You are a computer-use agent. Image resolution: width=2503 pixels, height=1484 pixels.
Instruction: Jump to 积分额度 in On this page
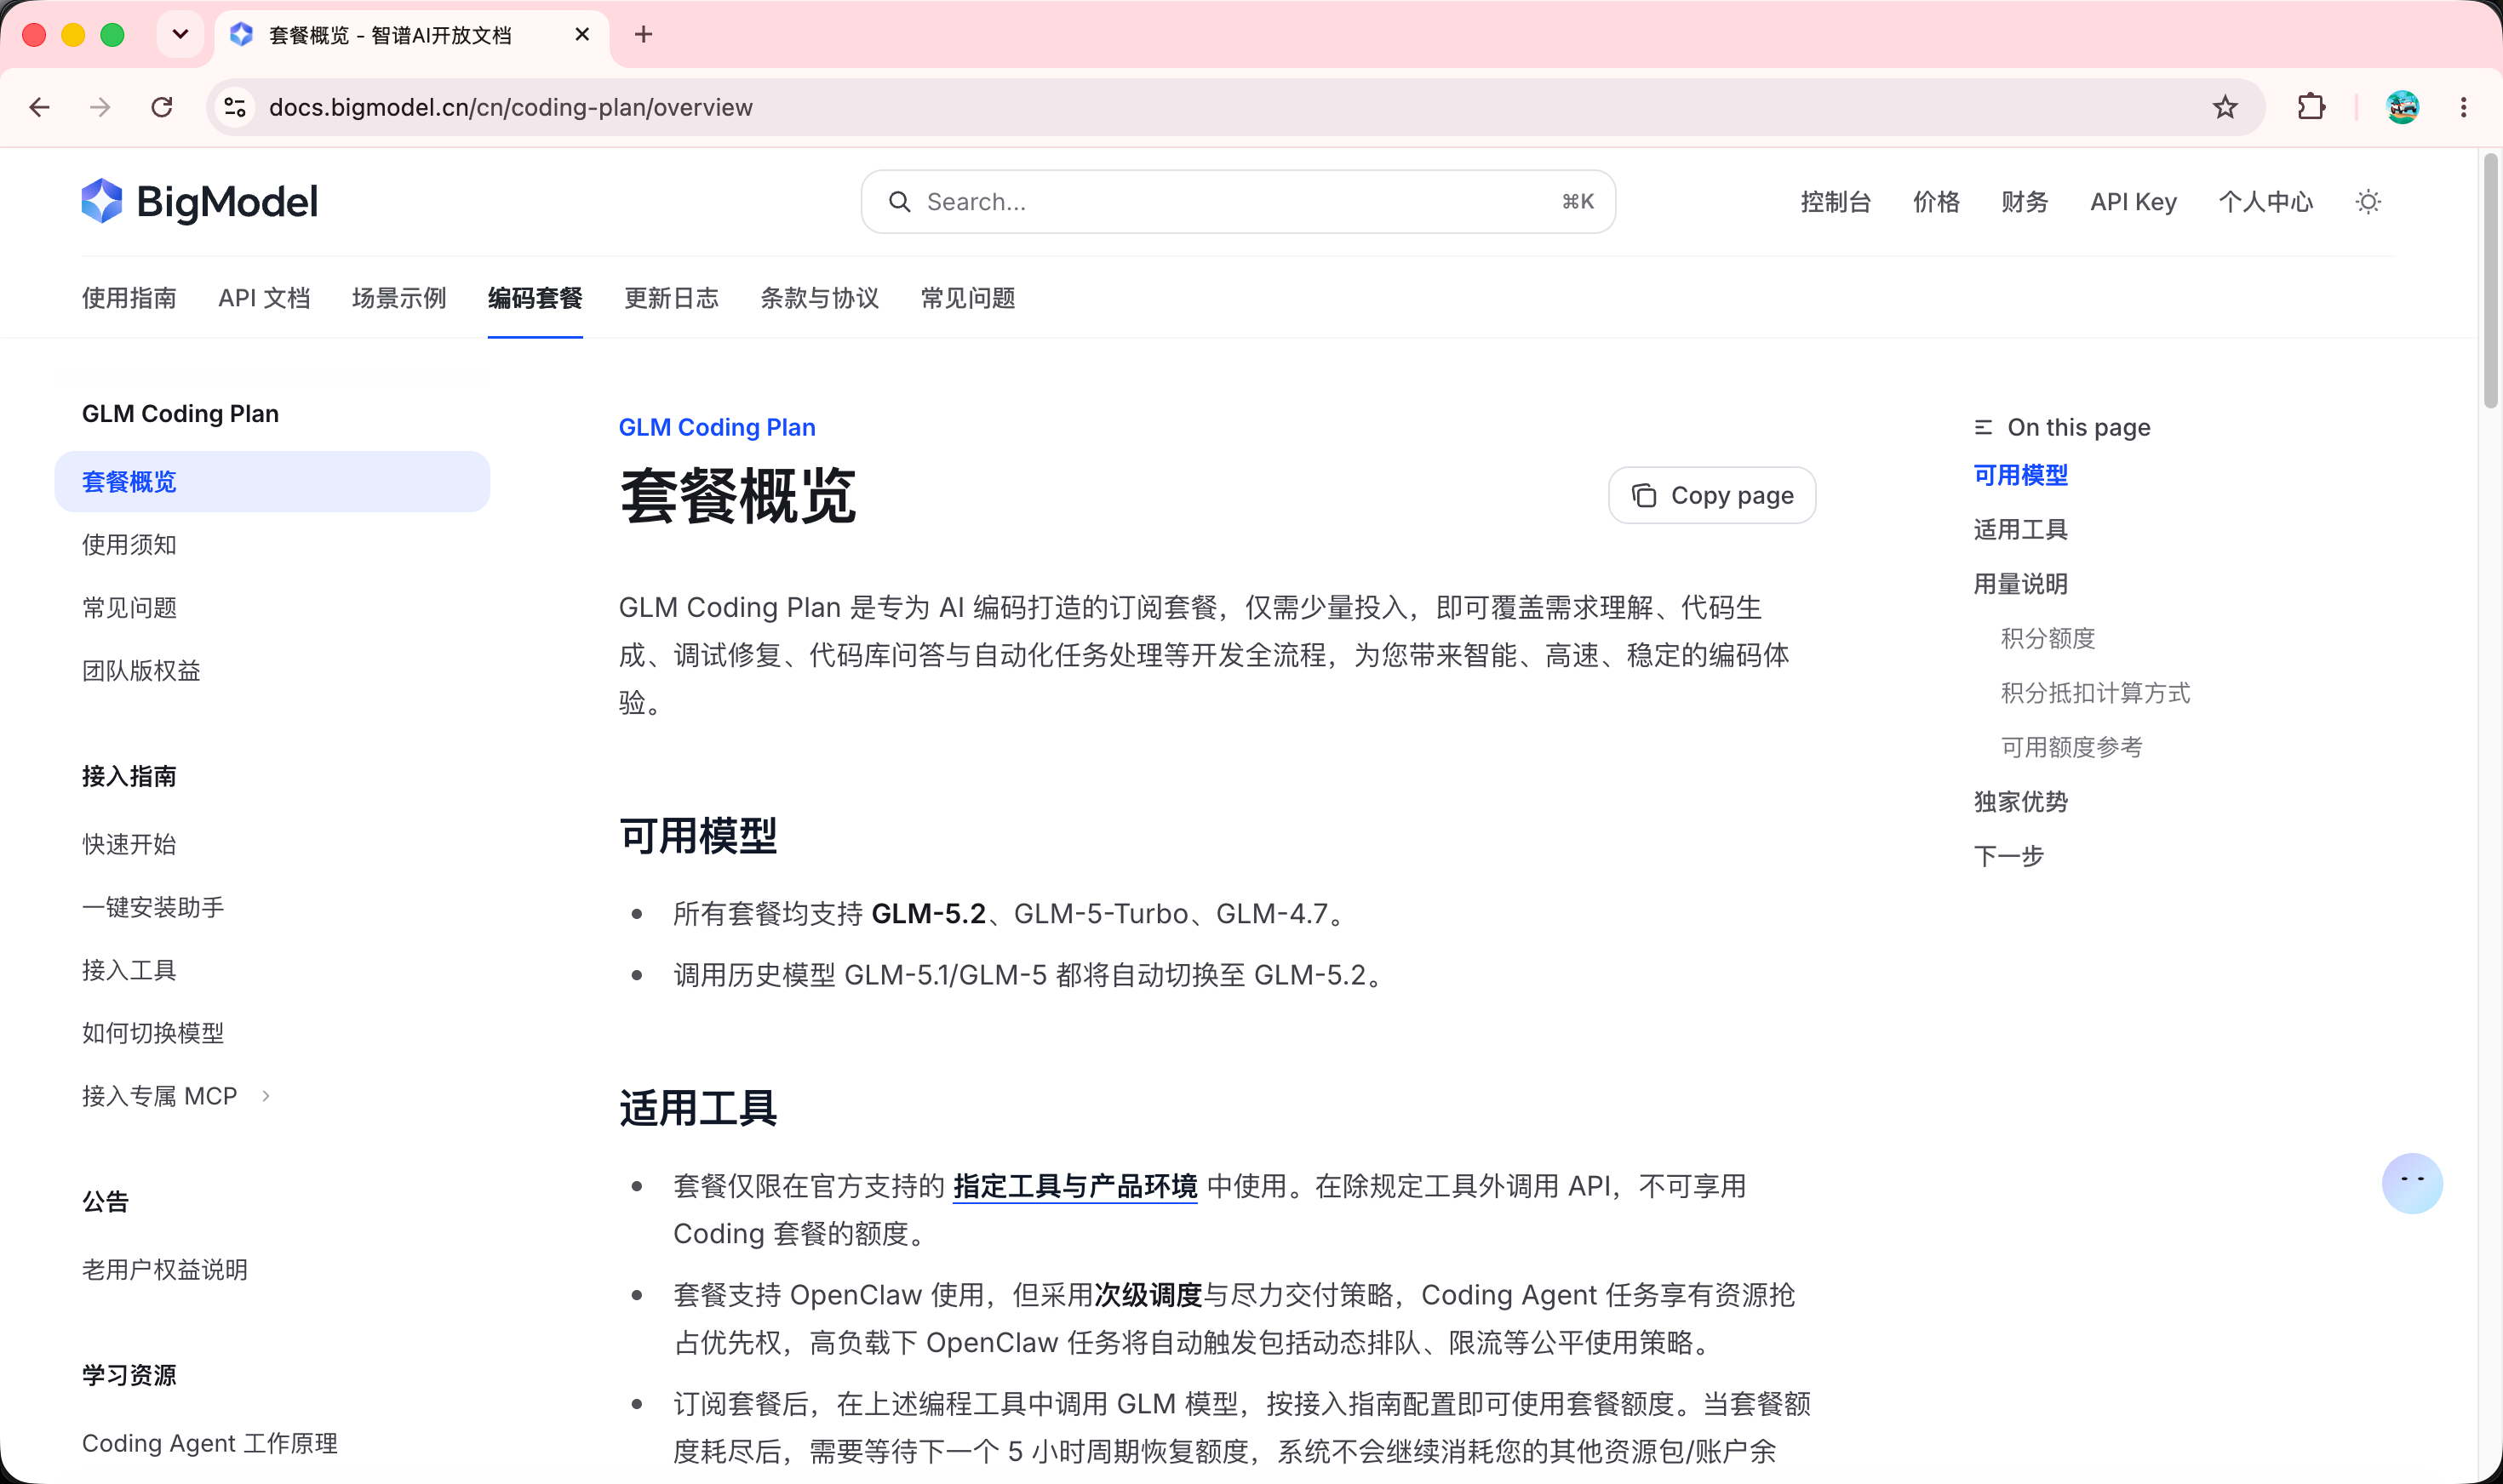2047,638
